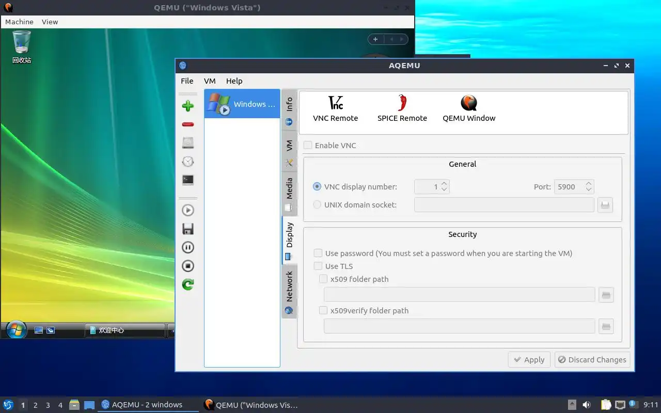Browse for x509verify folder
The height and width of the screenshot is (413, 661).
point(606,326)
